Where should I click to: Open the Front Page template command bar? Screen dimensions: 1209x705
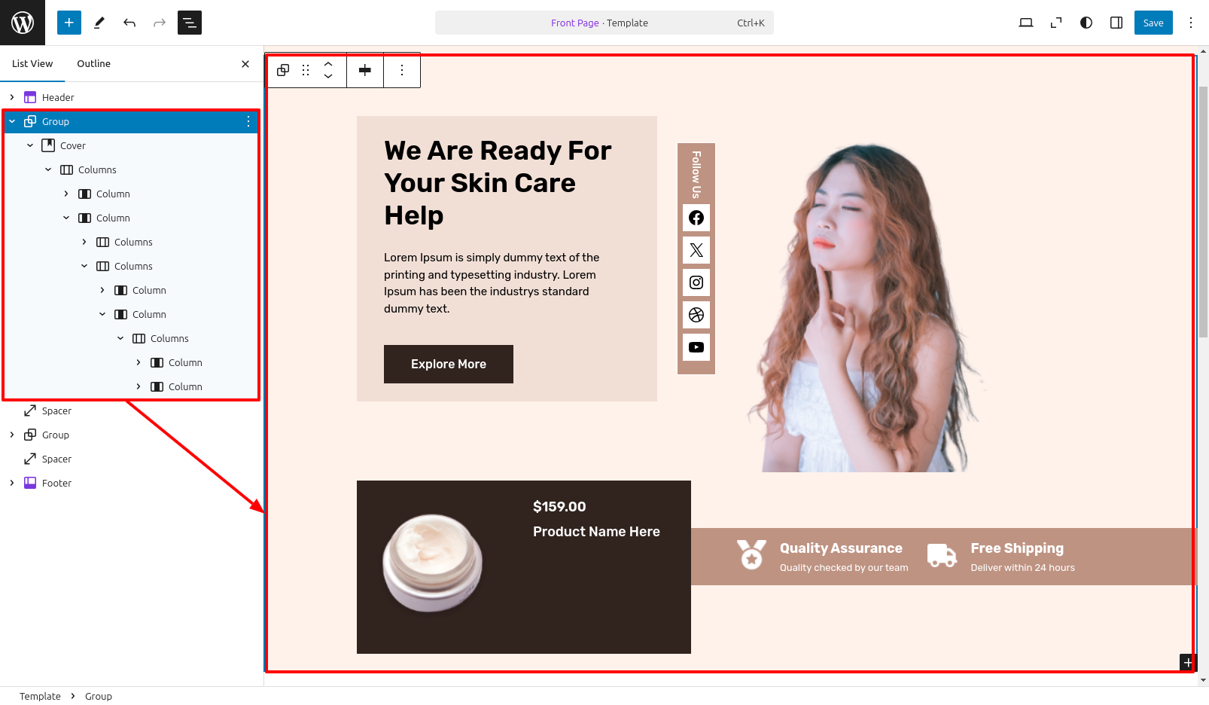(604, 23)
